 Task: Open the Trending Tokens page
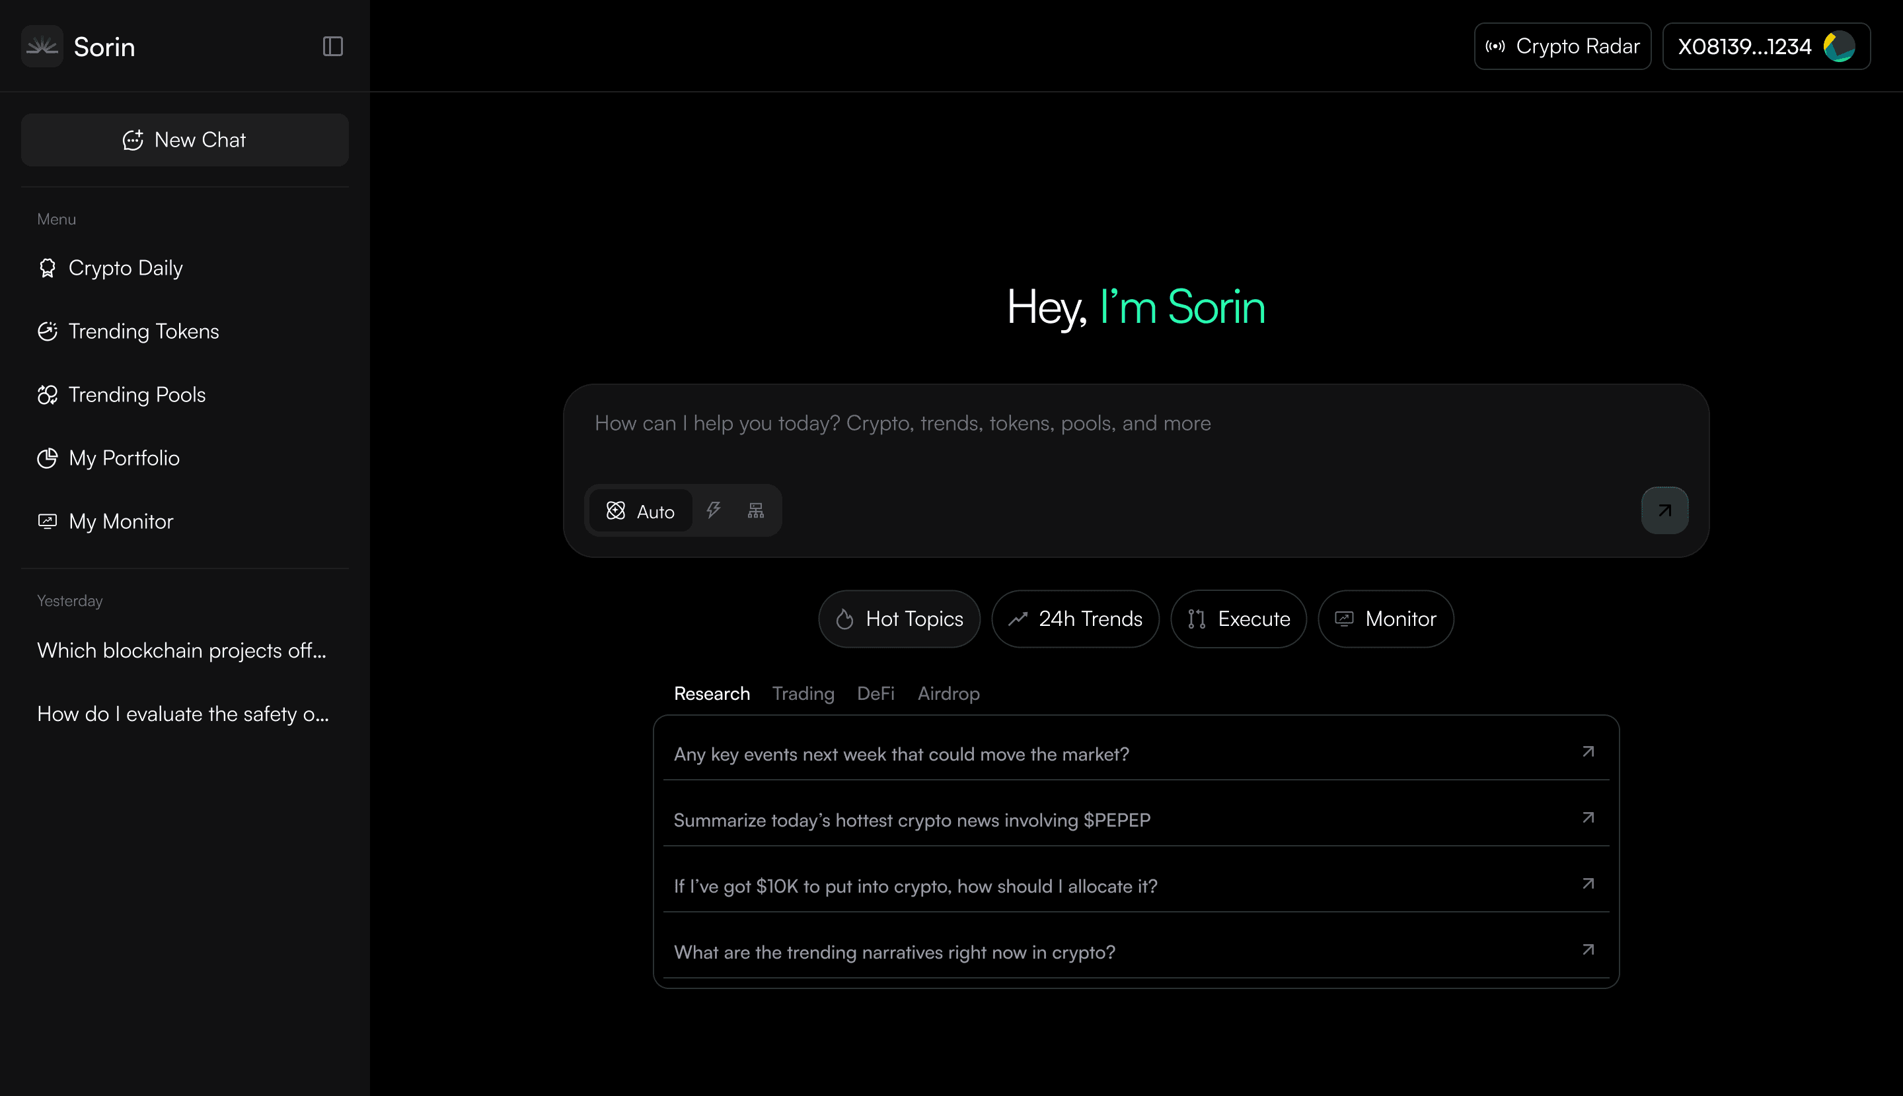(x=143, y=331)
